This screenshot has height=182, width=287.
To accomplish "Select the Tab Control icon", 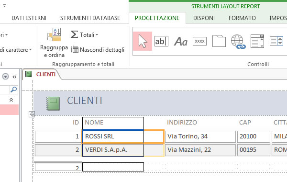I will pyautogui.click(x=219, y=41).
